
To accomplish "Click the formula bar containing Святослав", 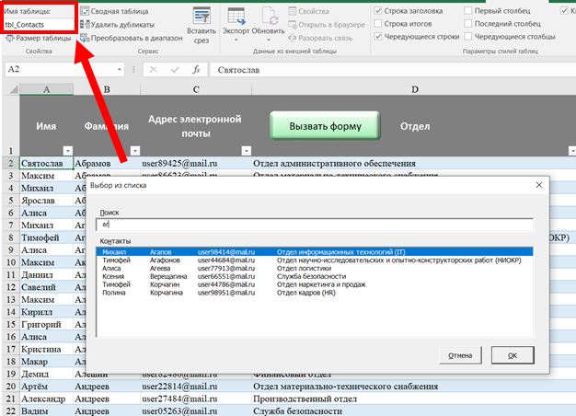I will [x=392, y=70].
